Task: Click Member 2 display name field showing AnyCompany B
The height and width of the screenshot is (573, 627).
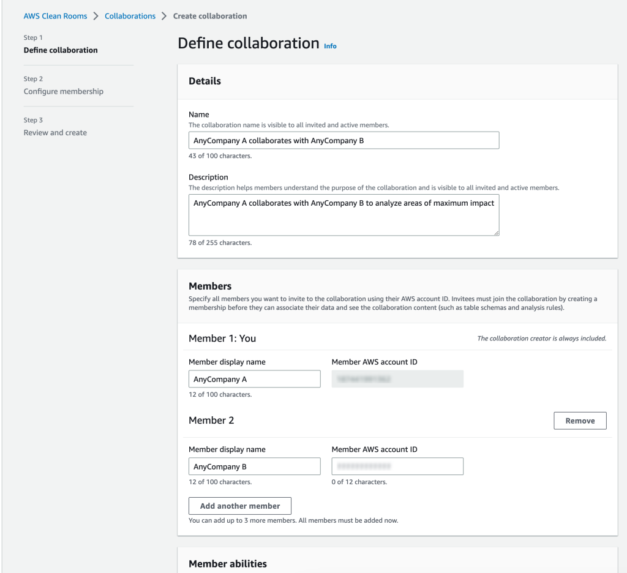Action: [x=254, y=466]
